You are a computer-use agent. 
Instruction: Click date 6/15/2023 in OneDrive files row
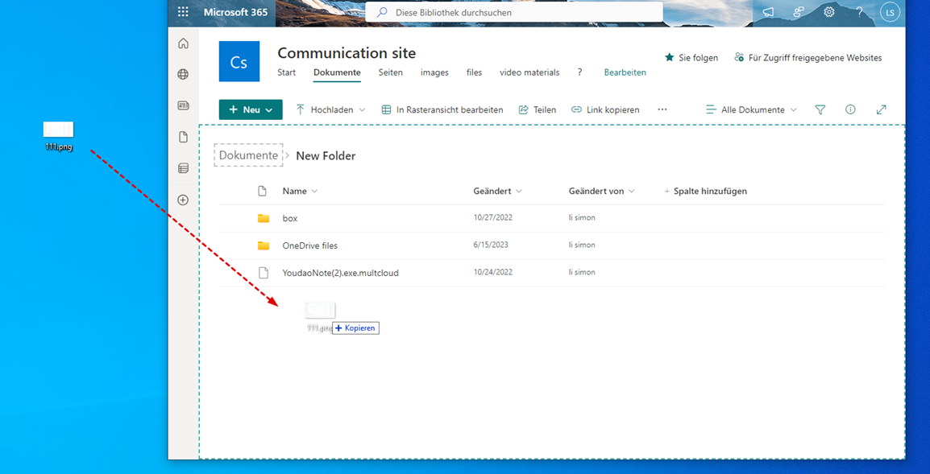[491, 245]
